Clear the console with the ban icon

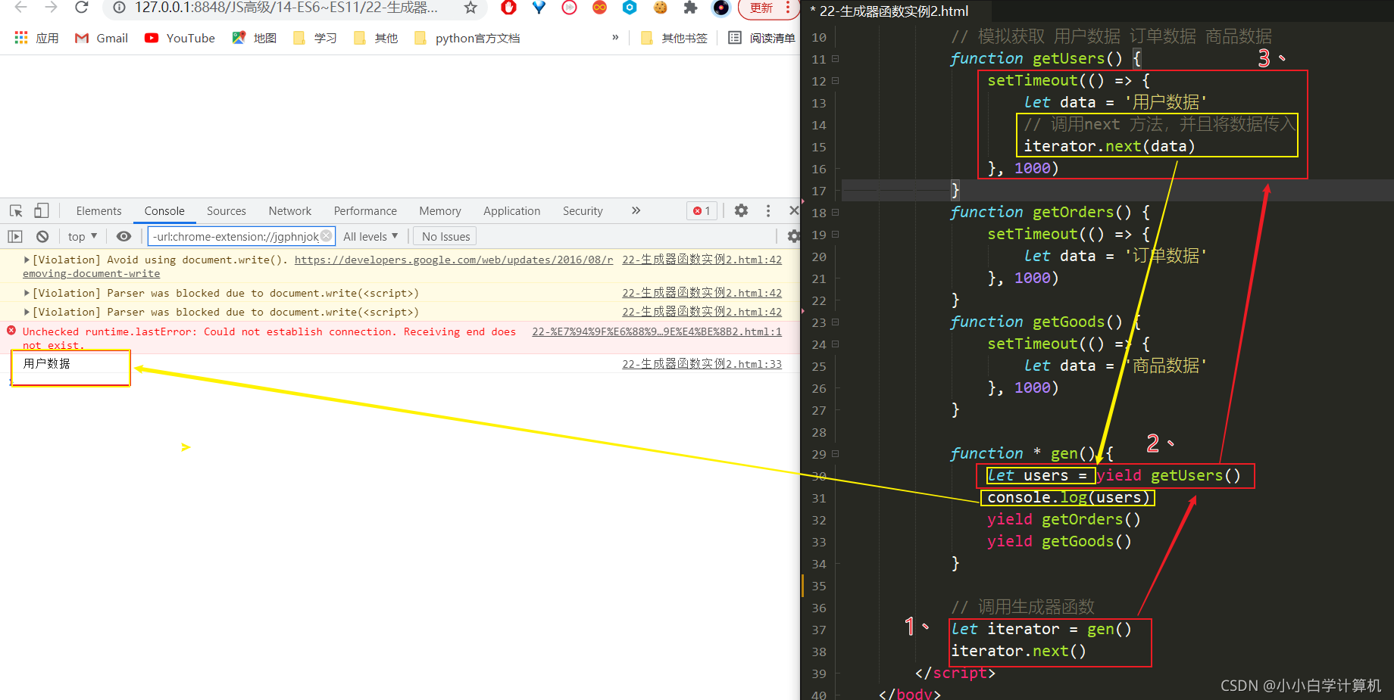tap(42, 237)
